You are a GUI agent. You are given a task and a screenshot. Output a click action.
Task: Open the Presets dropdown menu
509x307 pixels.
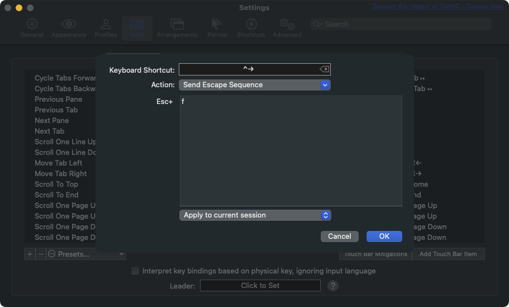tap(86, 254)
